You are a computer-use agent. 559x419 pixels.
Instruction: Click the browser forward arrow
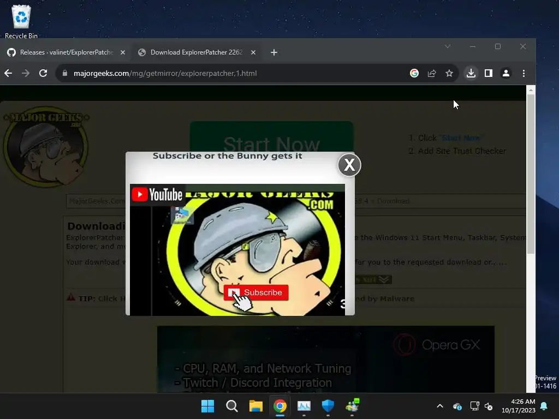pyautogui.click(x=25, y=74)
